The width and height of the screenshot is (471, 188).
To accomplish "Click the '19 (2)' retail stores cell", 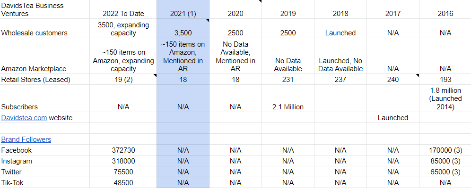I will [123, 79].
